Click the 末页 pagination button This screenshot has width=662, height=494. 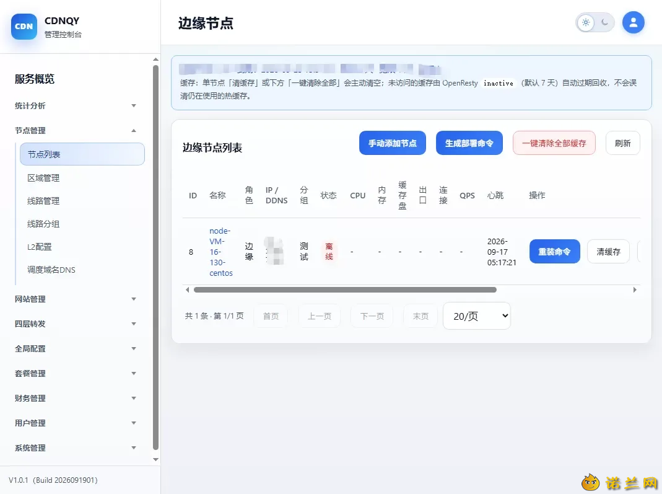[x=420, y=316]
